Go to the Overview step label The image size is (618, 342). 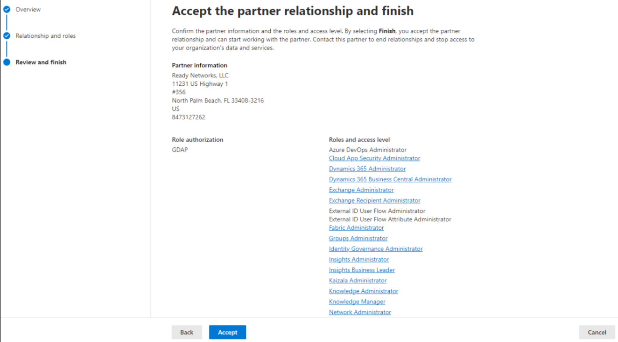coord(28,9)
